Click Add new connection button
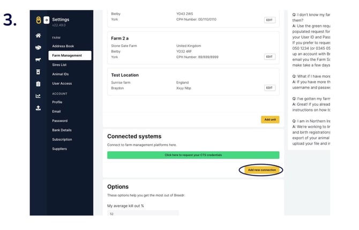Screen dimensions: 359x230 [261, 170]
